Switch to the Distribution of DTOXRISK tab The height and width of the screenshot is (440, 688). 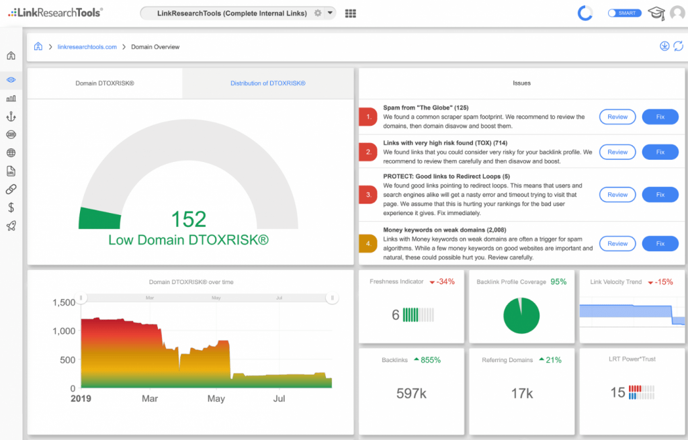[267, 83]
